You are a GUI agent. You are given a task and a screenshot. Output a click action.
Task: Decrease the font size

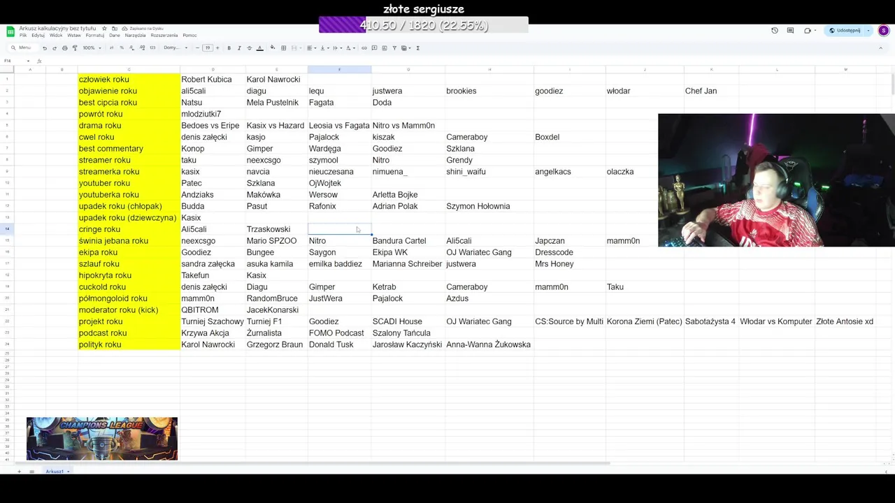[197, 48]
